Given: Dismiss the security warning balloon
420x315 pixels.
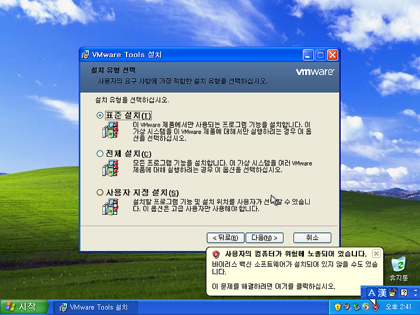Looking at the screenshot, I should (376, 253).
